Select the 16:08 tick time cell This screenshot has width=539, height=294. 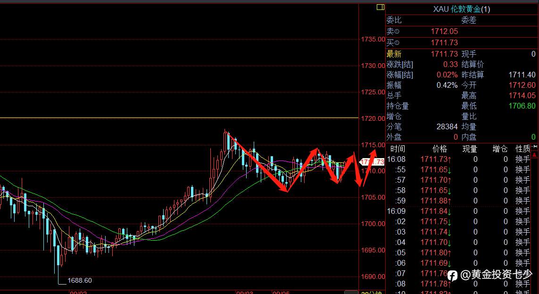tap(396, 159)
